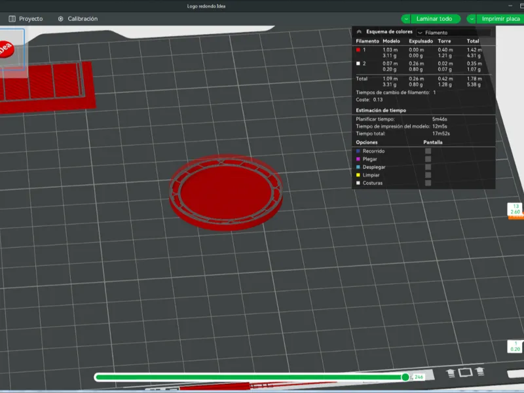Click the Imprimir placa button
The width and height of the screenshot is (524, 393).
(500, 19)
